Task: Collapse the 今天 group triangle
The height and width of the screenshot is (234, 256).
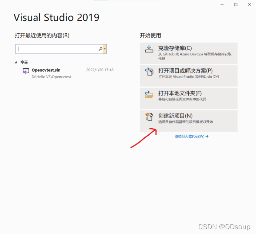Action: 16,62
